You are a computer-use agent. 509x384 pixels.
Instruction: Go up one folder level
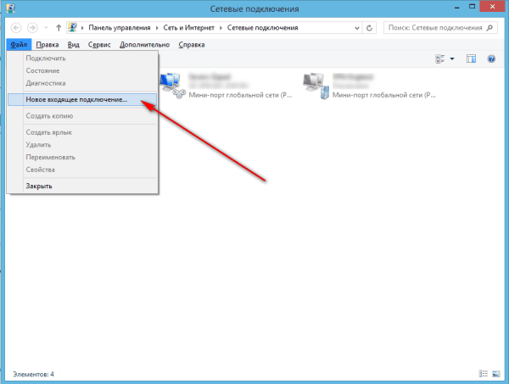coord(59,28)
